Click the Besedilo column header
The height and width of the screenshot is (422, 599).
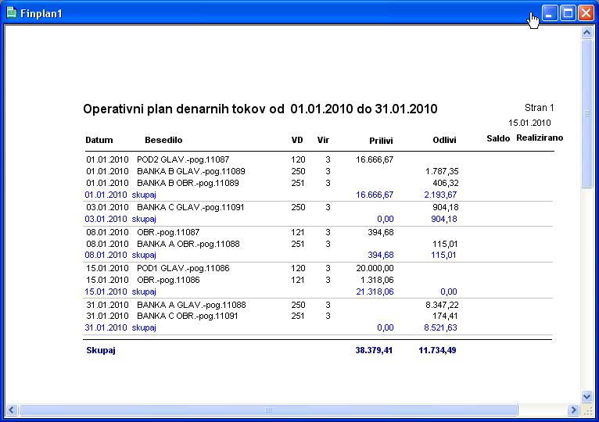click(x=163, y=140)
